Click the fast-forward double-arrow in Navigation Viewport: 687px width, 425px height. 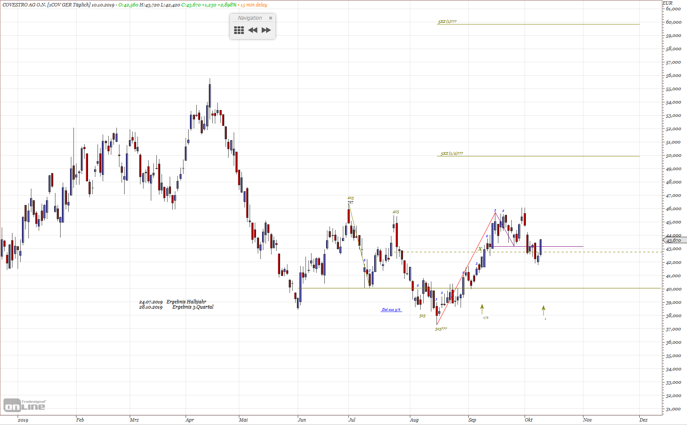click(x=266, y=30)
